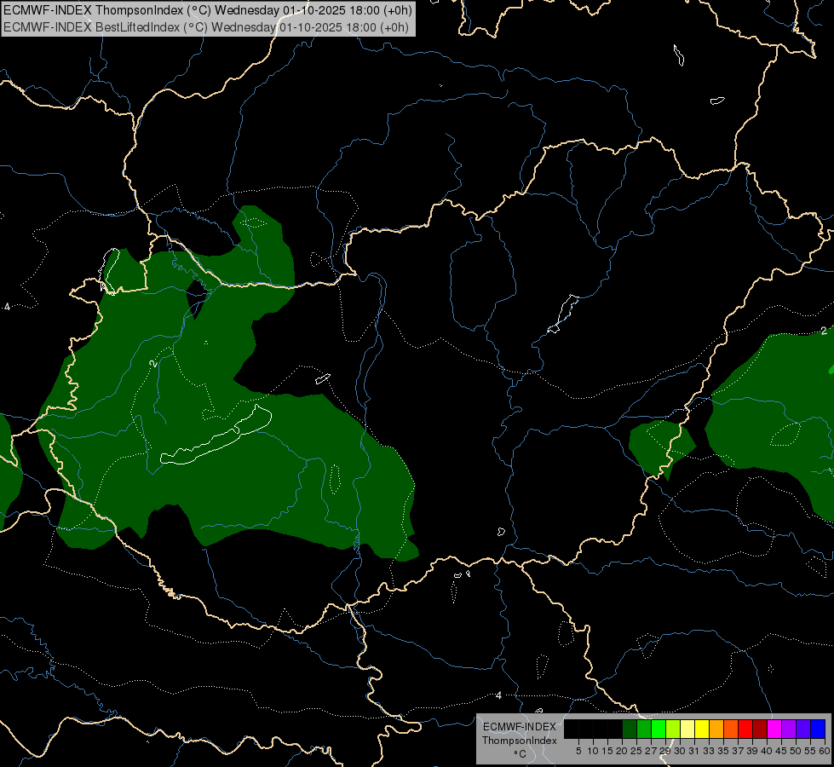Pick the medium green 25-27 legend swatch
The image size is (834, 767).
click(644, 729)
